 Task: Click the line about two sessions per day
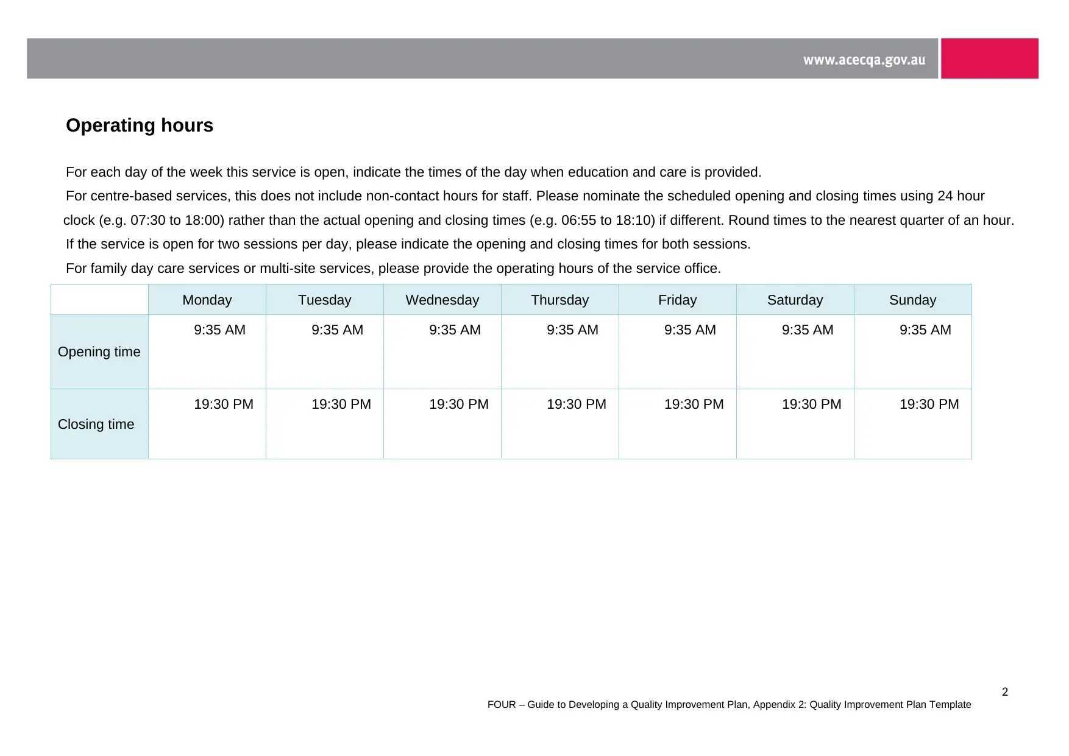point(408,244)
